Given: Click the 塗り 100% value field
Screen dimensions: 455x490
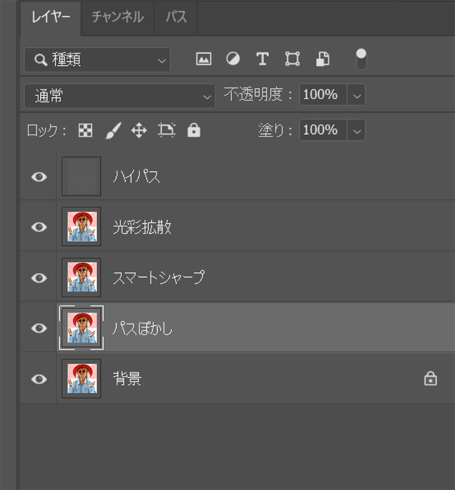Looking at the screenshot, I should [x=324, y=130].
